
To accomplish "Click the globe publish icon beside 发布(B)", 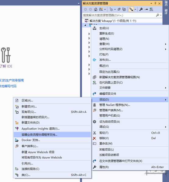I will click(95, 60).
